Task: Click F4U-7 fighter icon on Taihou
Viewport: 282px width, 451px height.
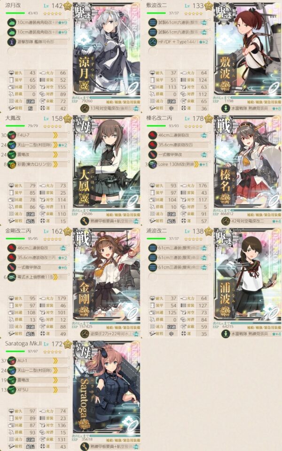Action: click(11, 135)
